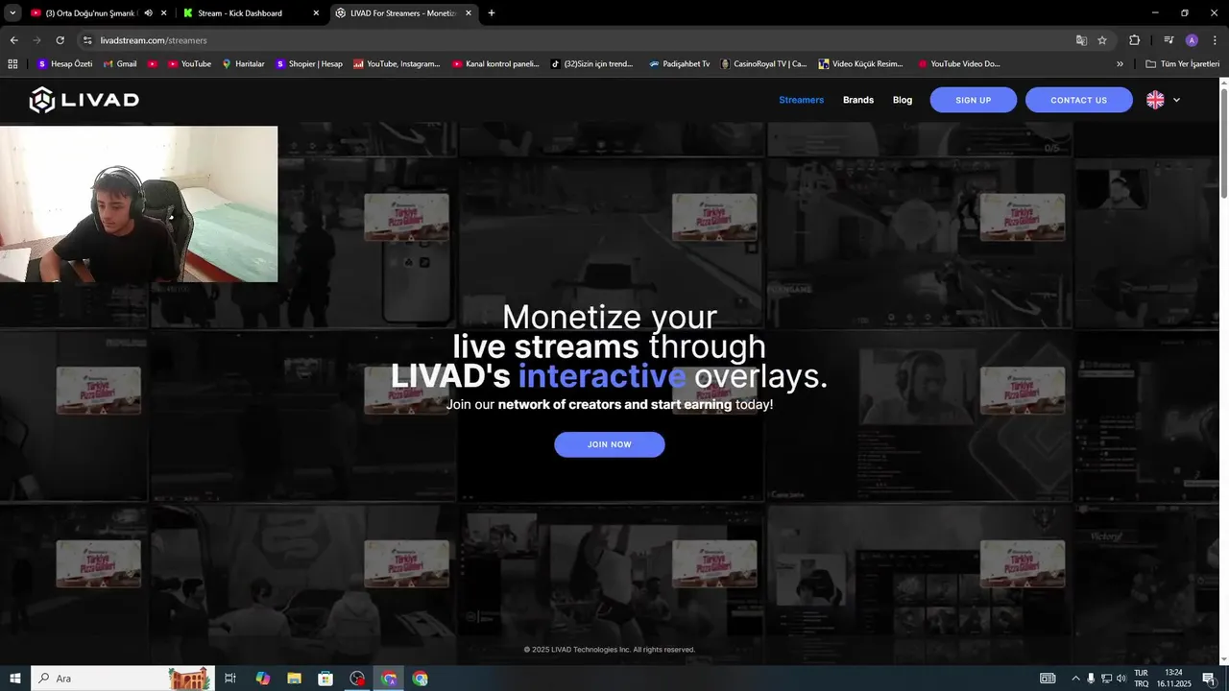
Task: Close the Kick Dashboard tab
Action: pyautogui.click(x=316, y=13)
